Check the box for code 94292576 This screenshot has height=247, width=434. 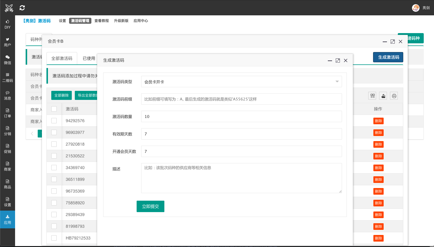click(x=54, y=121)
